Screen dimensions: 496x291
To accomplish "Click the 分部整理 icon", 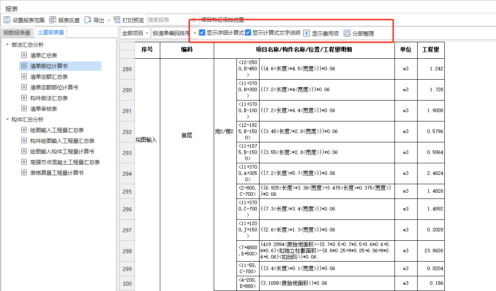I will (347, 33).
